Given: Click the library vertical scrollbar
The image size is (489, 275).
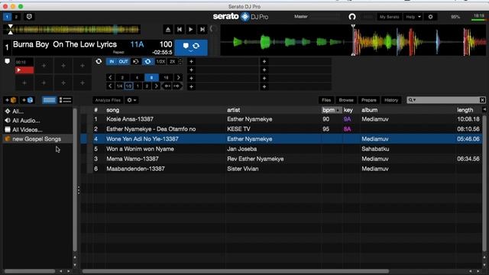Looking at the screenshot, I should pos(484,184).
